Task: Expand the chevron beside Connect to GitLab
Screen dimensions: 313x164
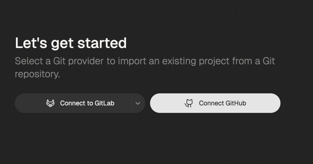Action: point(138,103)
